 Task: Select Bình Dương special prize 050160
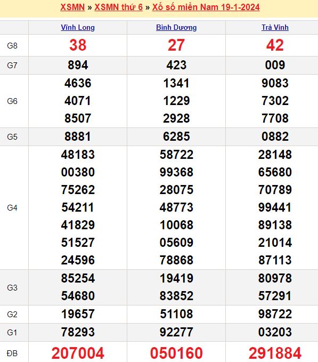click(176, 353)
